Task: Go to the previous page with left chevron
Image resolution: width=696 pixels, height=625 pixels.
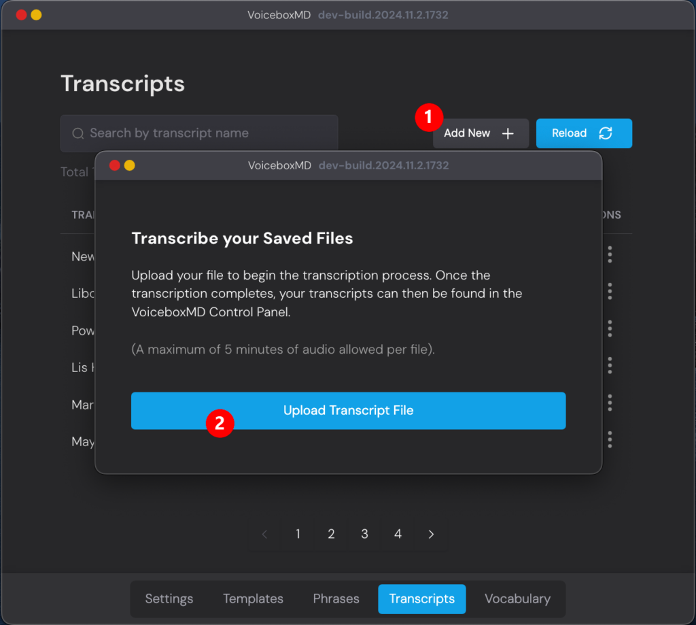Action: pos(265,534)
